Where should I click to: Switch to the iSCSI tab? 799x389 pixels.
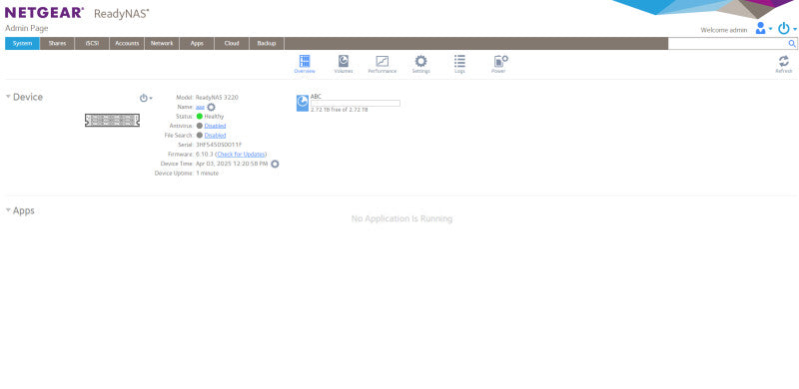point(92,43)
